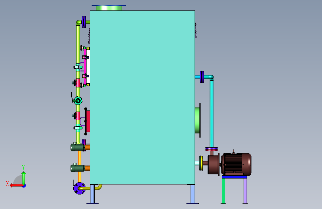
Task: Select the green leg of motor stand
Action: (224, 191)
